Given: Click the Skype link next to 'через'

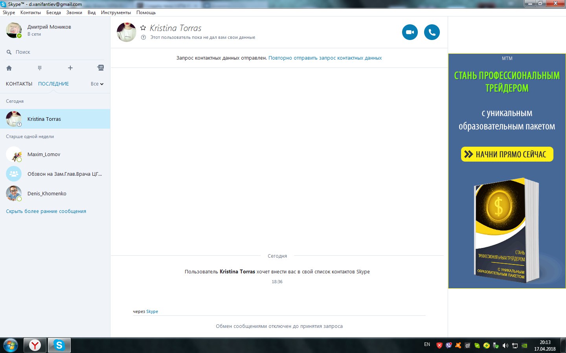Looking at the screenshot, I should (x=152, y=311).
